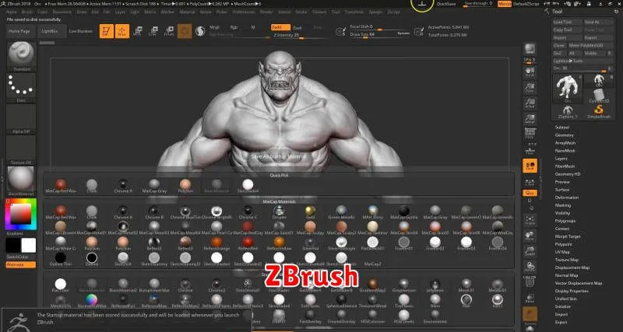The height and width of the screenshot is (332, 623).
Task: Click the sculptris pro symbol icon
Action: [200, 31]
